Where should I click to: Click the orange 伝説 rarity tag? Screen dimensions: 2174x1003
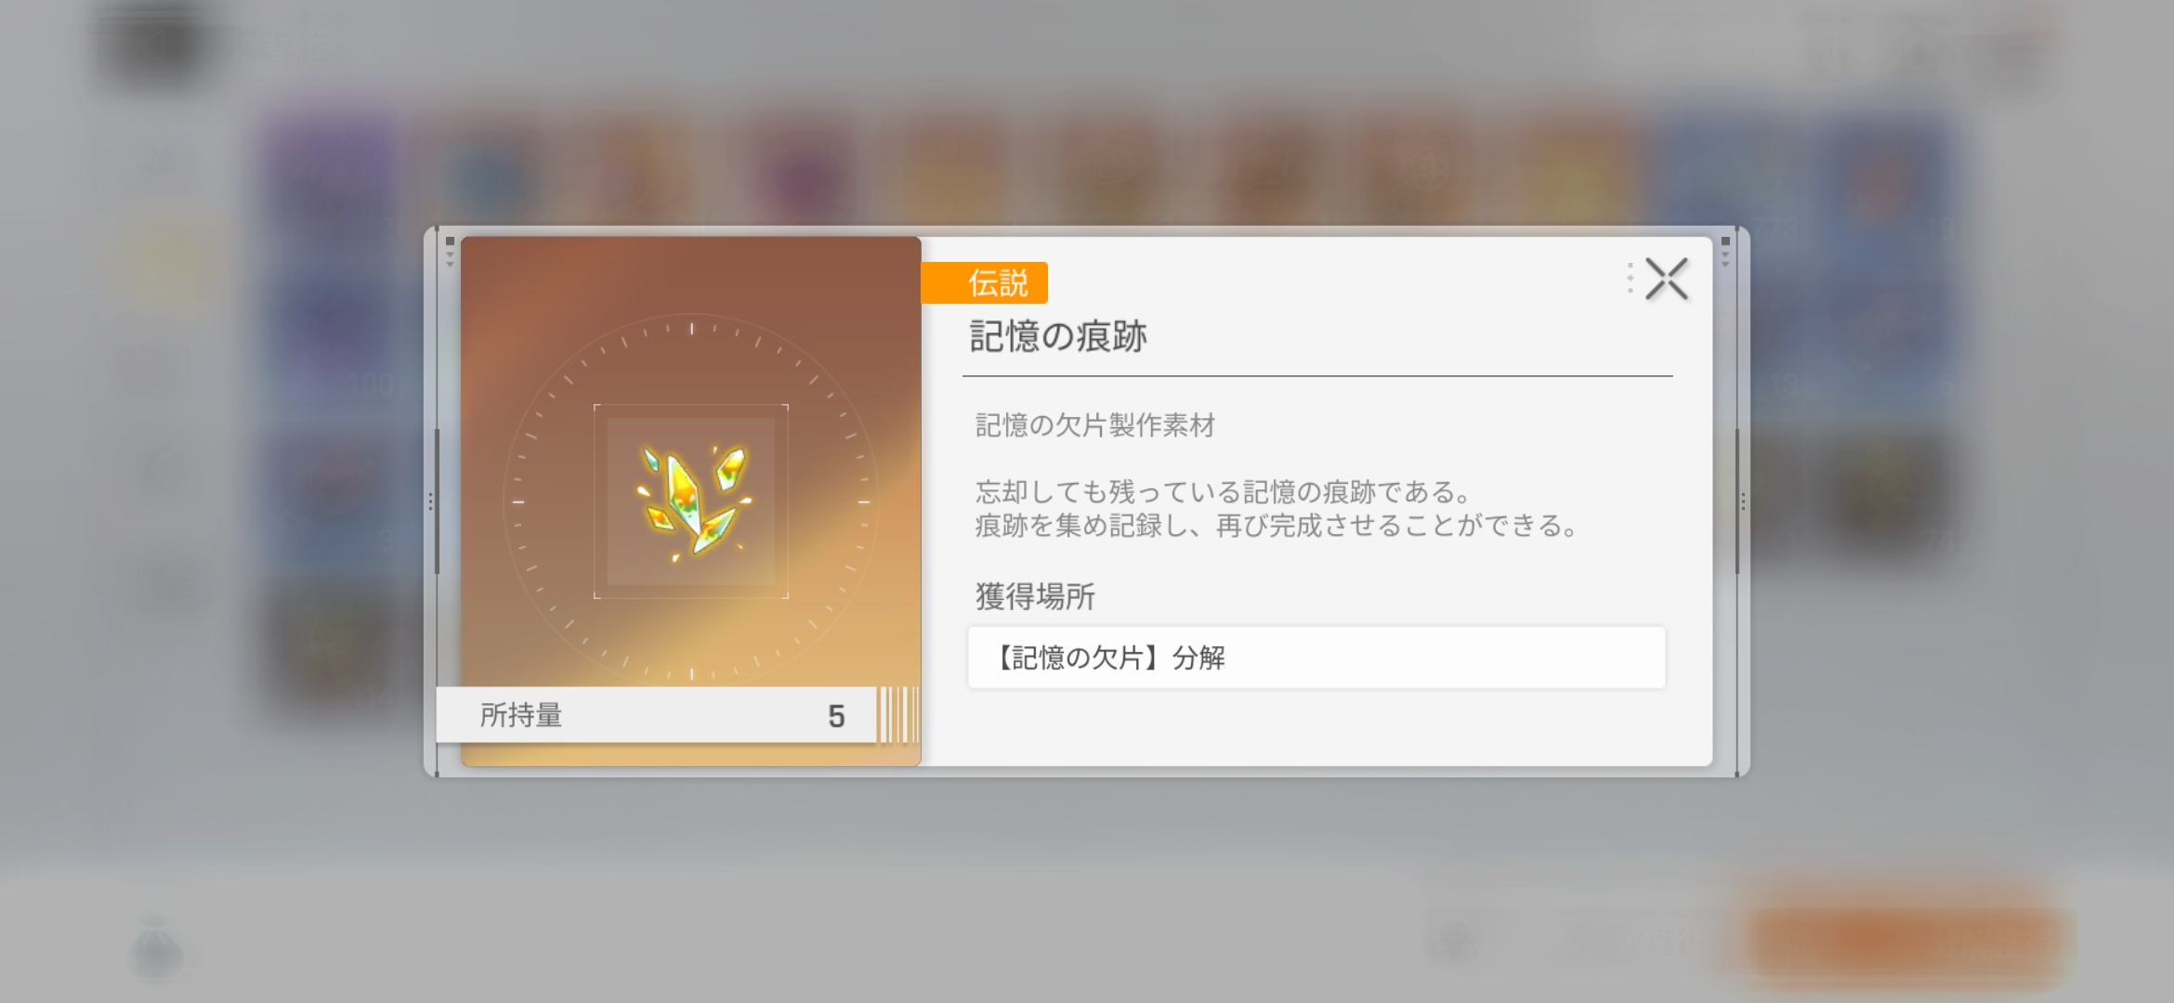point(985,282)
